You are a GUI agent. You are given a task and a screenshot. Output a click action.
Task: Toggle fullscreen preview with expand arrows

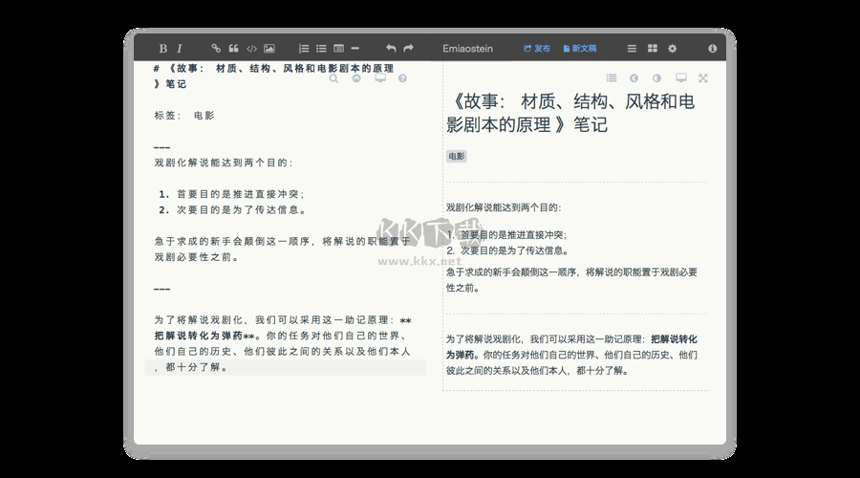click(x=703, y=78)
